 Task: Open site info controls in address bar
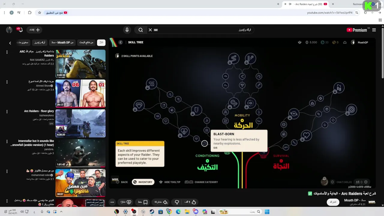(357, 13)
